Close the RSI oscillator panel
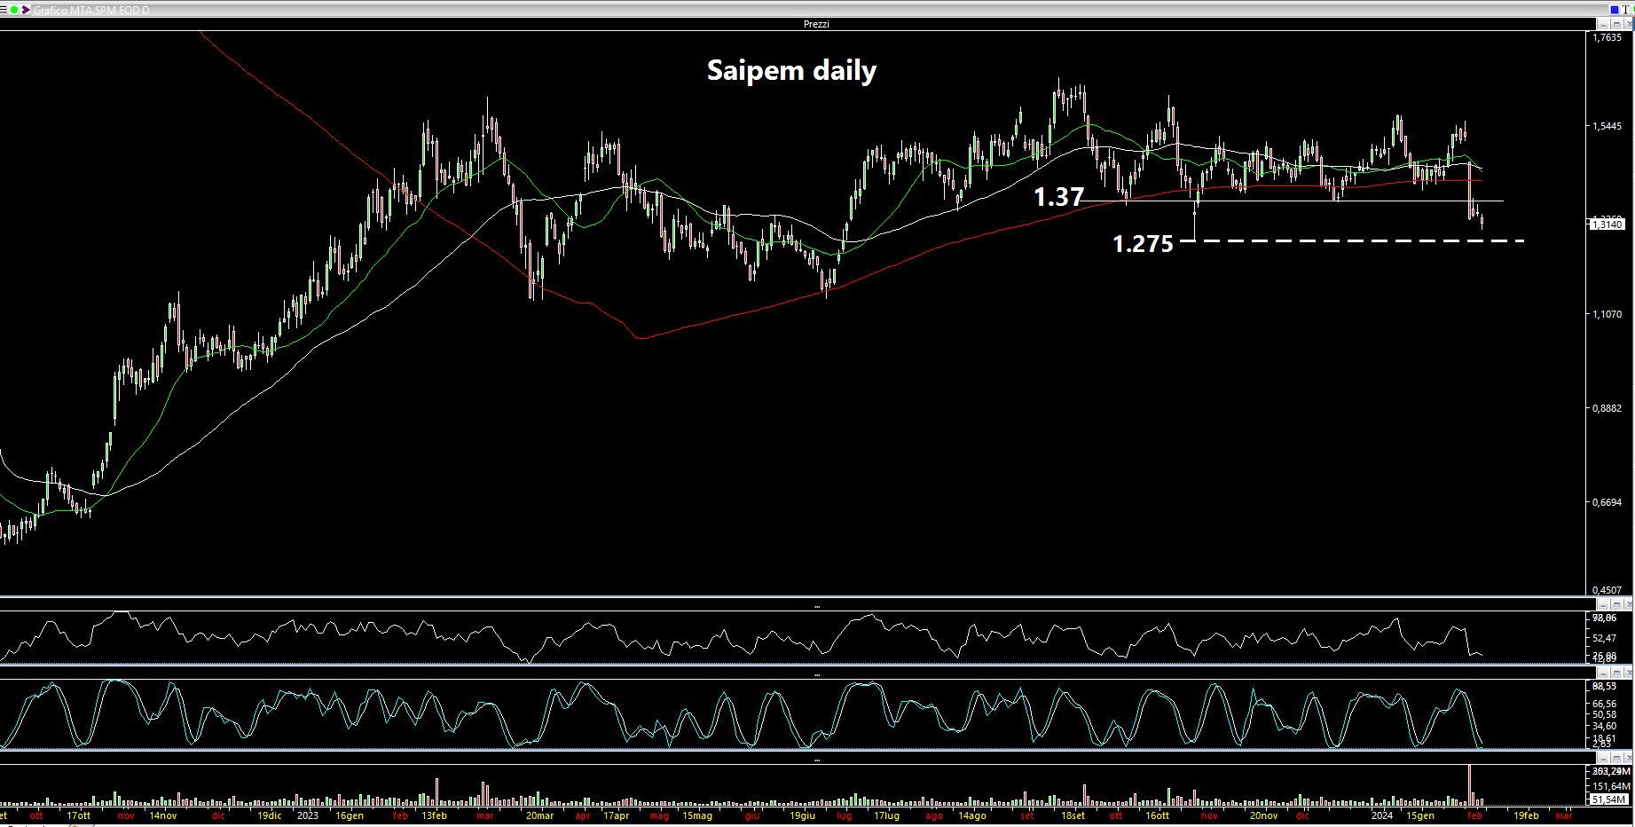This screenshot has height=827, width=1635. [x=1629, y=604]
